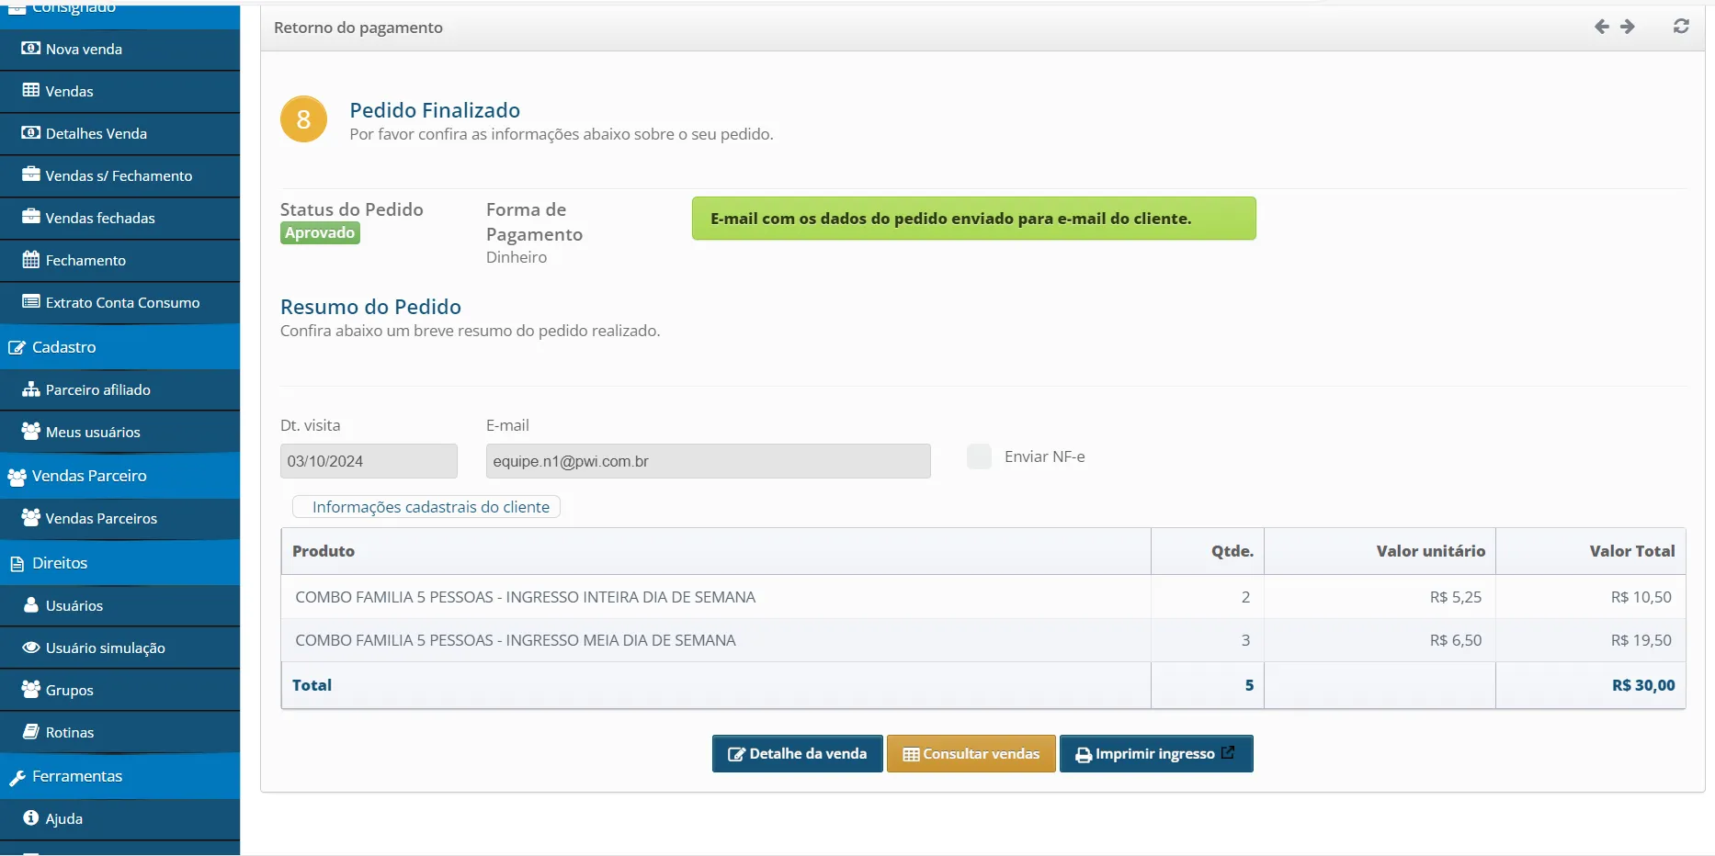Open Vendas fechadas in the sidebar
The height and width of the screenshot is (856, 1715).
coord(99,219)
